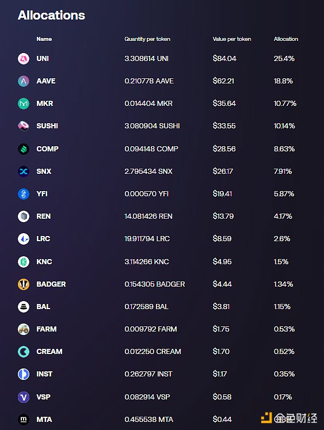This screenshot has width=324, height=430.
Task: Select the blue YFI token icon
Action: [x=24, y=194]
